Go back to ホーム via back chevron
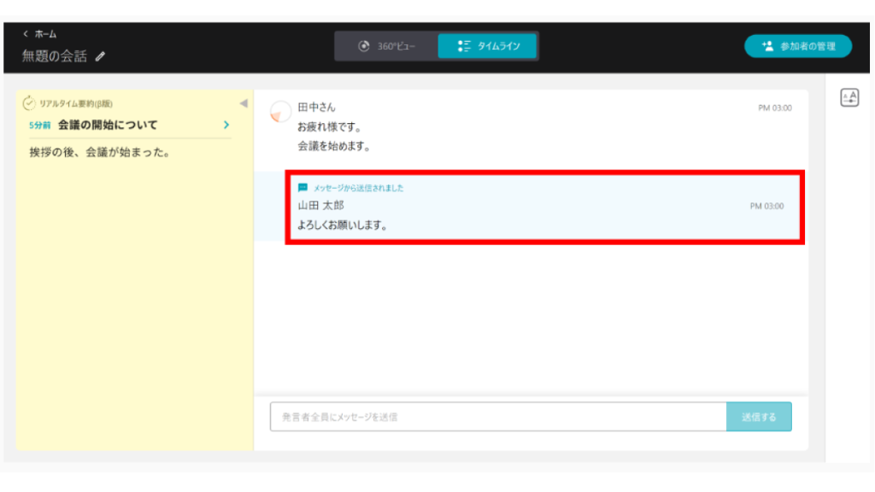875x492 pixels. point(26,34)
